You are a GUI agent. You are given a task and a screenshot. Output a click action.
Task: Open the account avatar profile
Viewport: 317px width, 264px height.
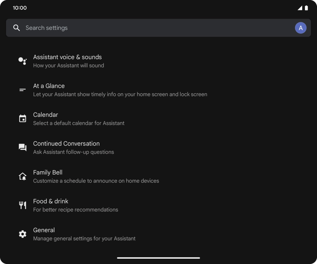[301, 28]
